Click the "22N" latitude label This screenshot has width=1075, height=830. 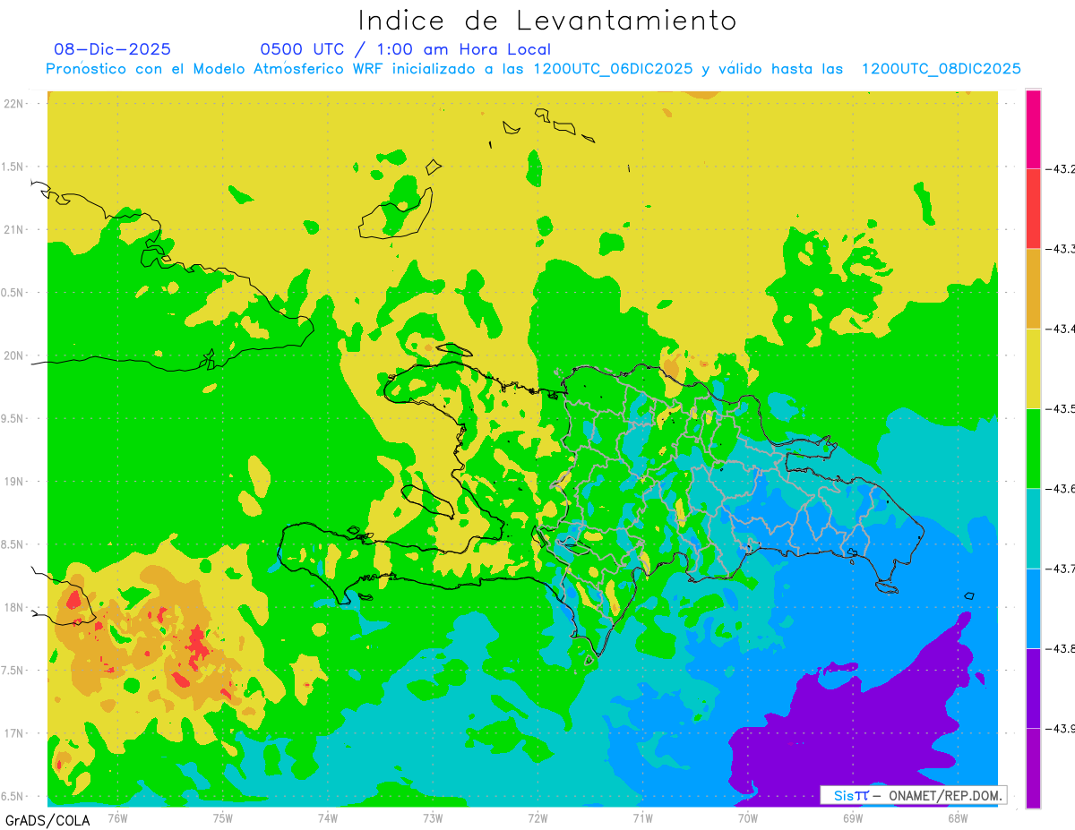tap(15, 103)
